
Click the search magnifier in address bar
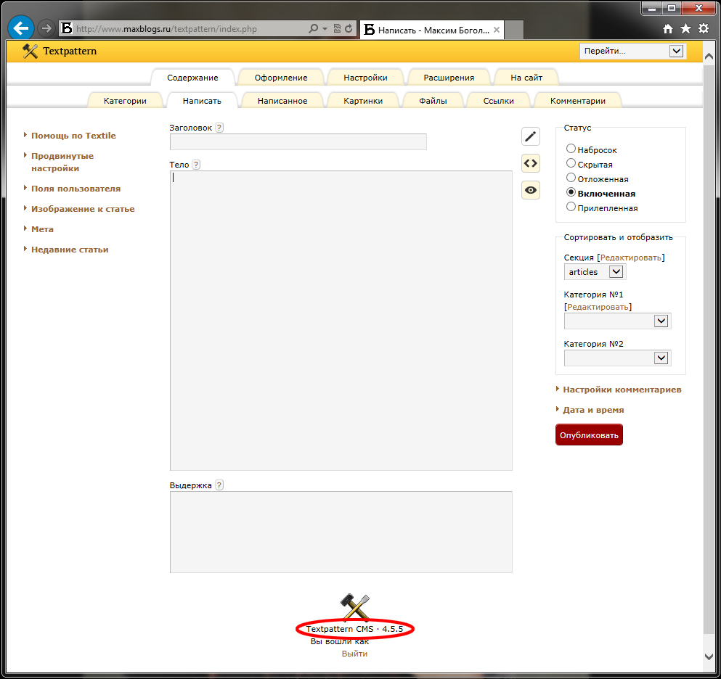(313, 28)
